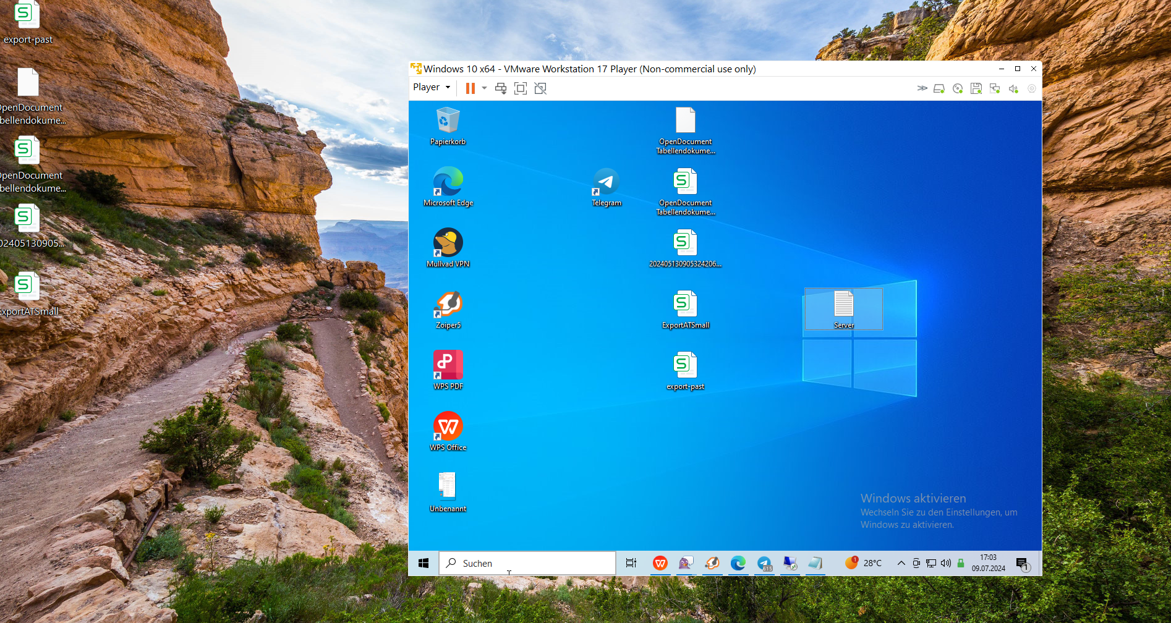Select the blank OpenDocument Tabellendokument file in VM

tap(685, 130)
